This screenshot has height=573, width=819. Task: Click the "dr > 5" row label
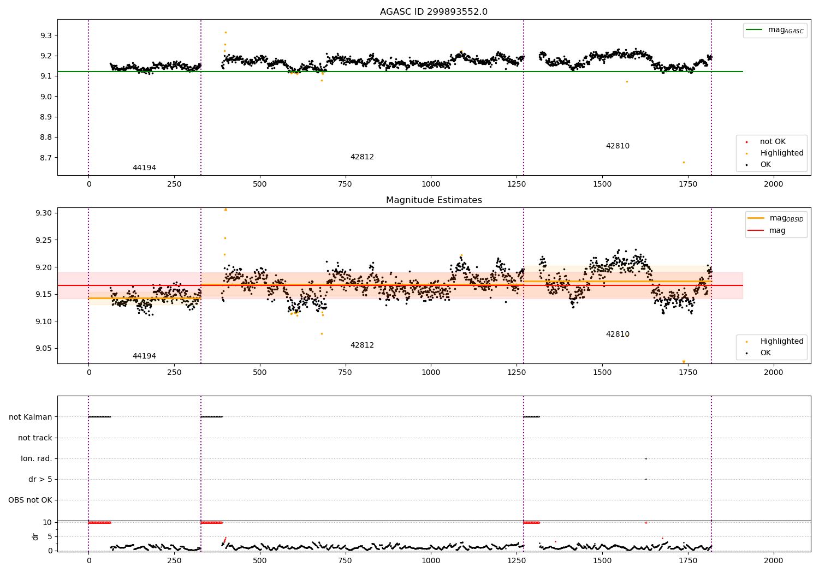tap(40, 480)
